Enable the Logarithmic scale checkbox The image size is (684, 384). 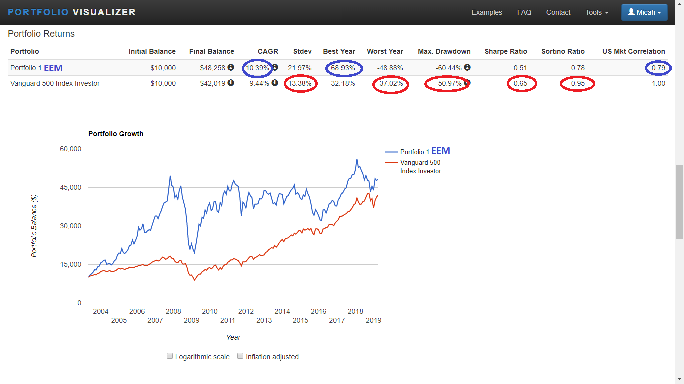tap(170, 356)
